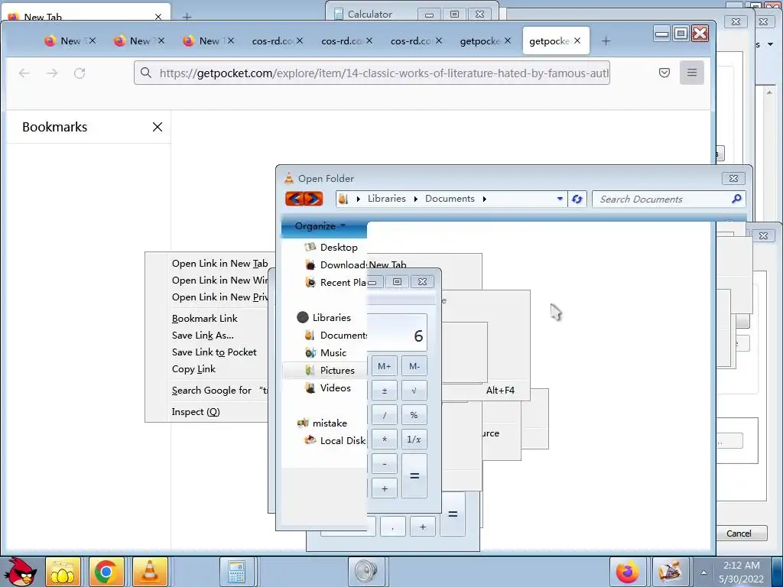The image size is (783, 587).
Task: Expand the address bar history dropdown arrow
Action: [560, 199]
